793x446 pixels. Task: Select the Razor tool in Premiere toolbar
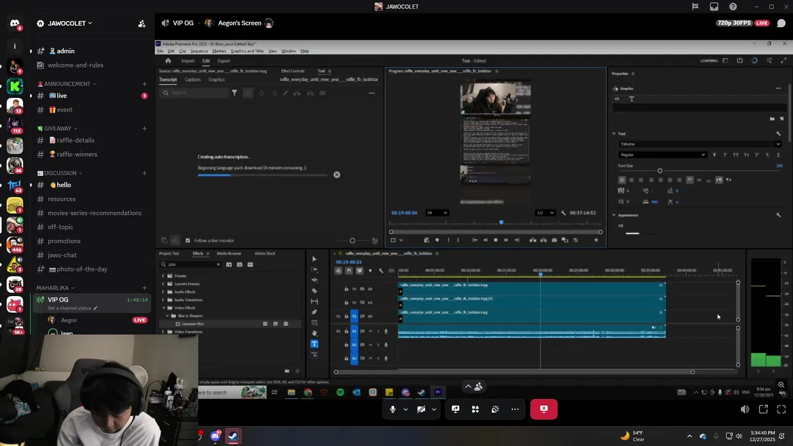click(x=314, y=291)
